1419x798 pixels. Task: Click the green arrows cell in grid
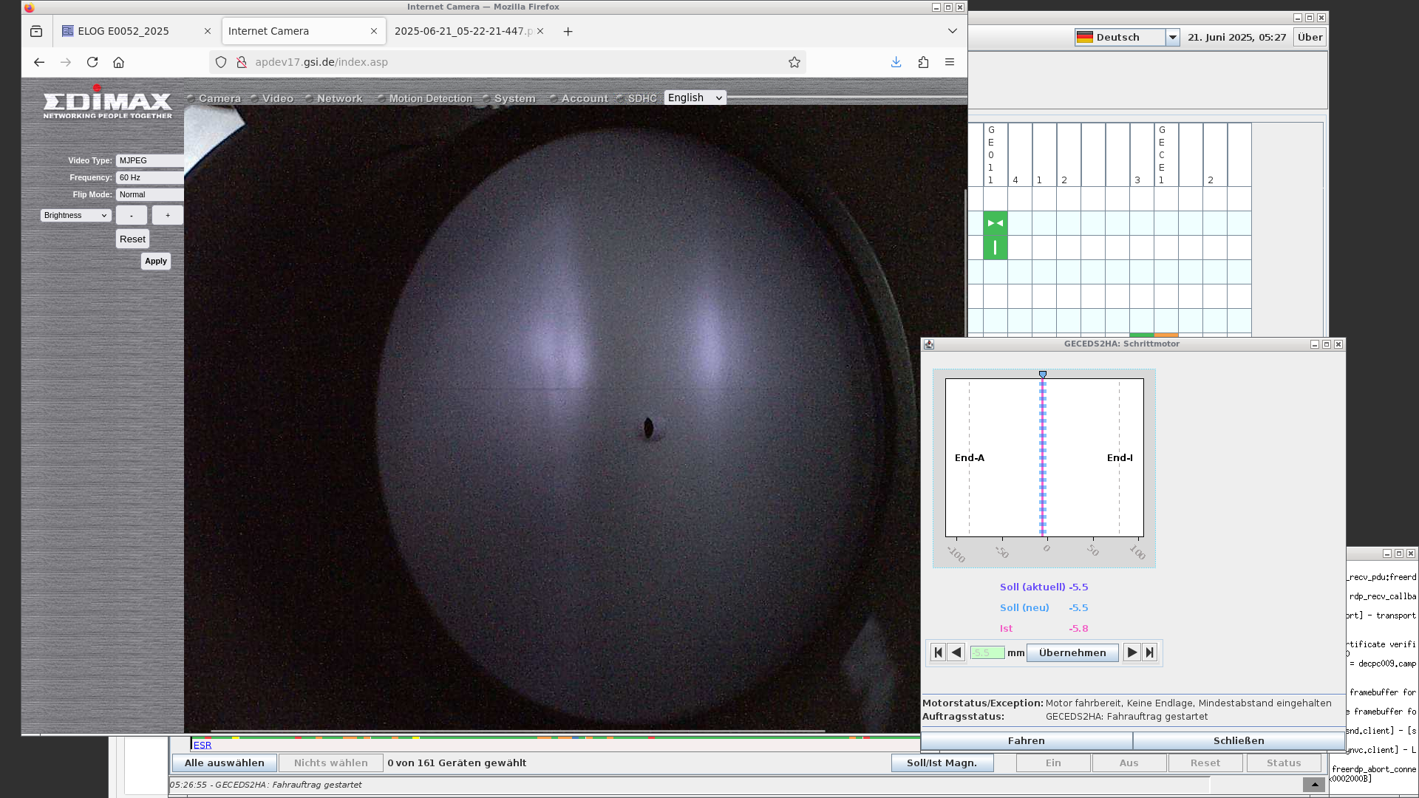[x=996, y=223]
